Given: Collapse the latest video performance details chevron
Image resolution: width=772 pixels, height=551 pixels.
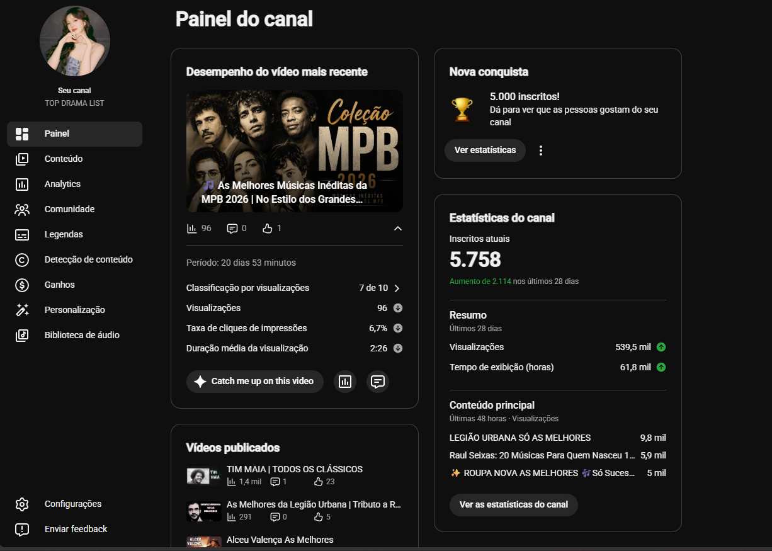Looking at the screenshot, I should (x=398, y=229).
